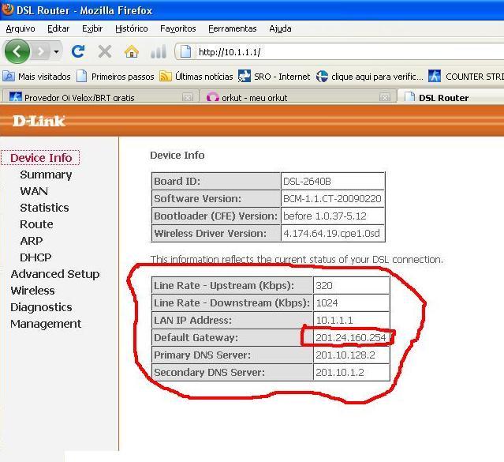Viewport: 504px width, 462px height.
Task: Open WAN page in sidebar
Action: [34, 191]
